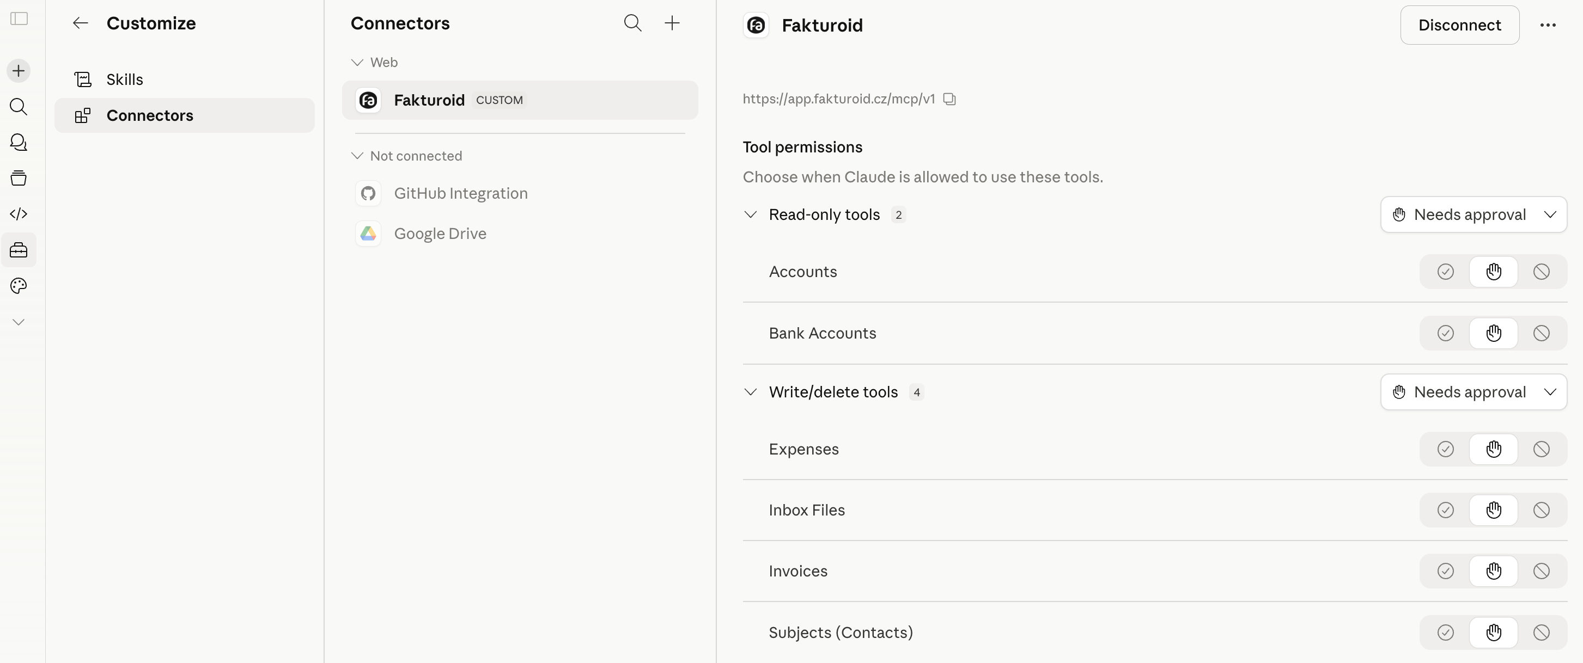The image size is (1583, 663).
Task: Copy the Fakturoid MCP URL
Action: point(949,99)
